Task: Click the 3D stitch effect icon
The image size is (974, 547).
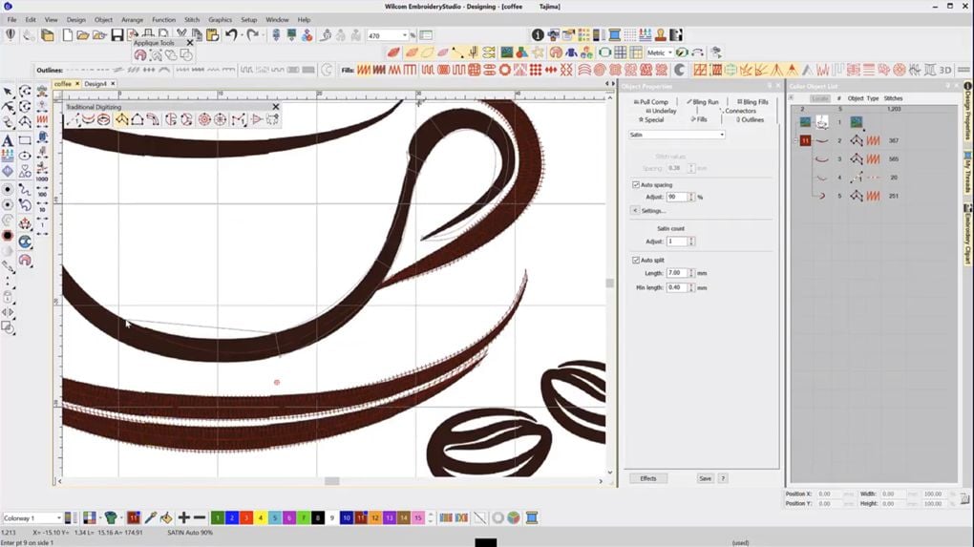Action: (x=945, y=70)
